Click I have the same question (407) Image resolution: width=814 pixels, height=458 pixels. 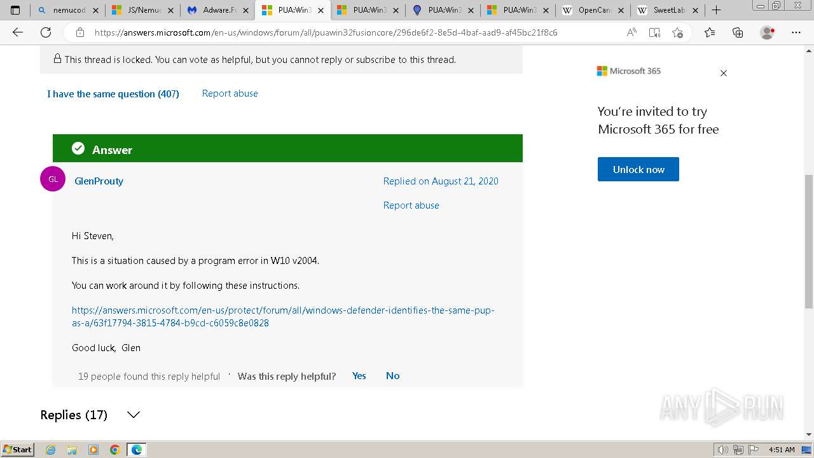tap(113, 94)
